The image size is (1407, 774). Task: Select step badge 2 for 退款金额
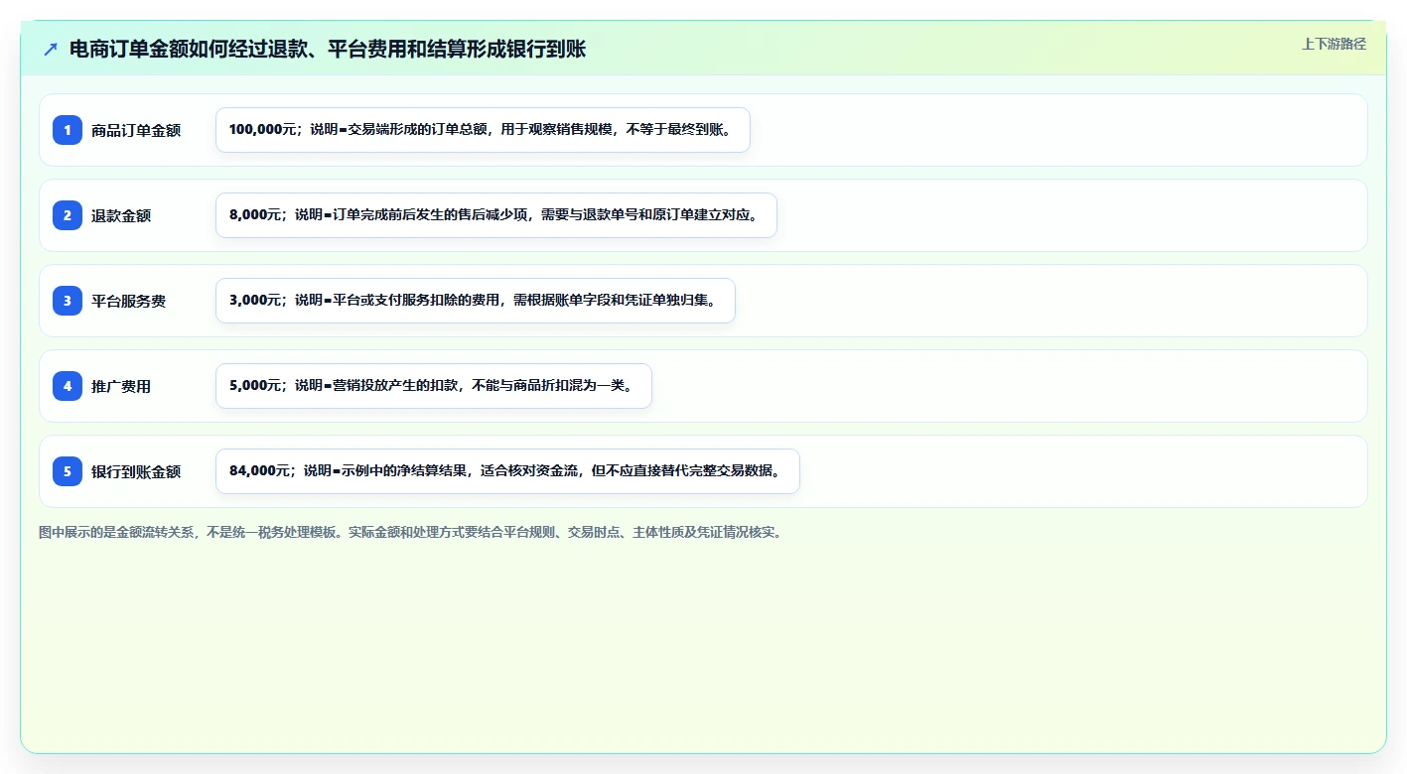[68, 215]
